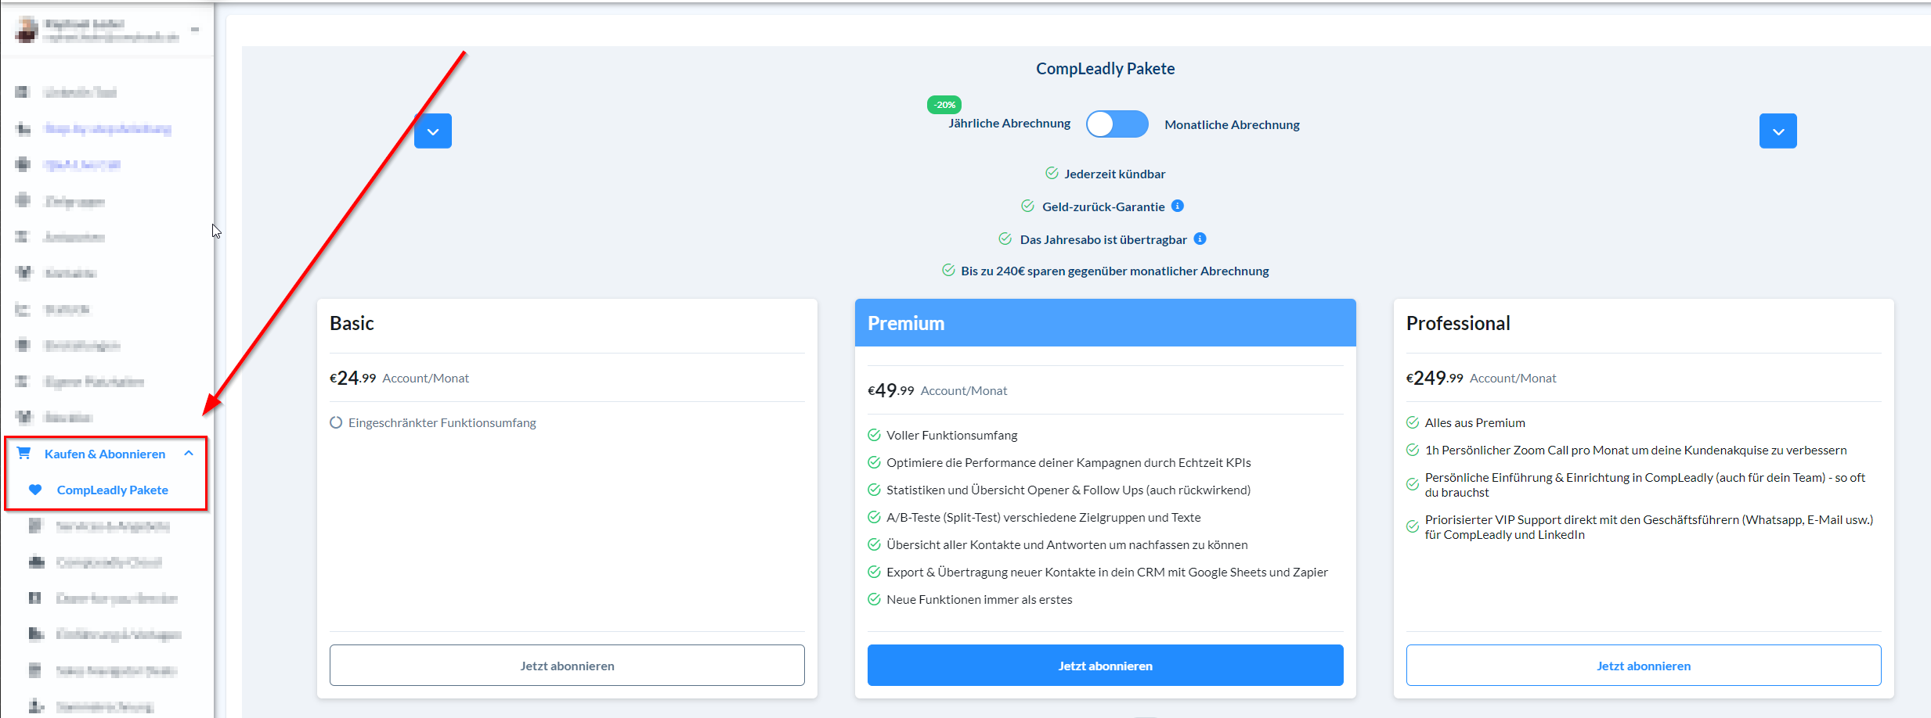
Task: Open Kaufen & Abonnieren menu item
Action: (105, 454)
